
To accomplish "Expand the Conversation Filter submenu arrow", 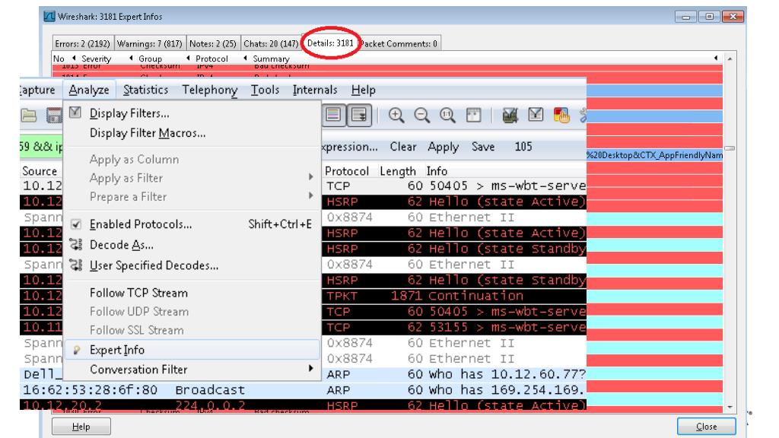I will [310, 368].
